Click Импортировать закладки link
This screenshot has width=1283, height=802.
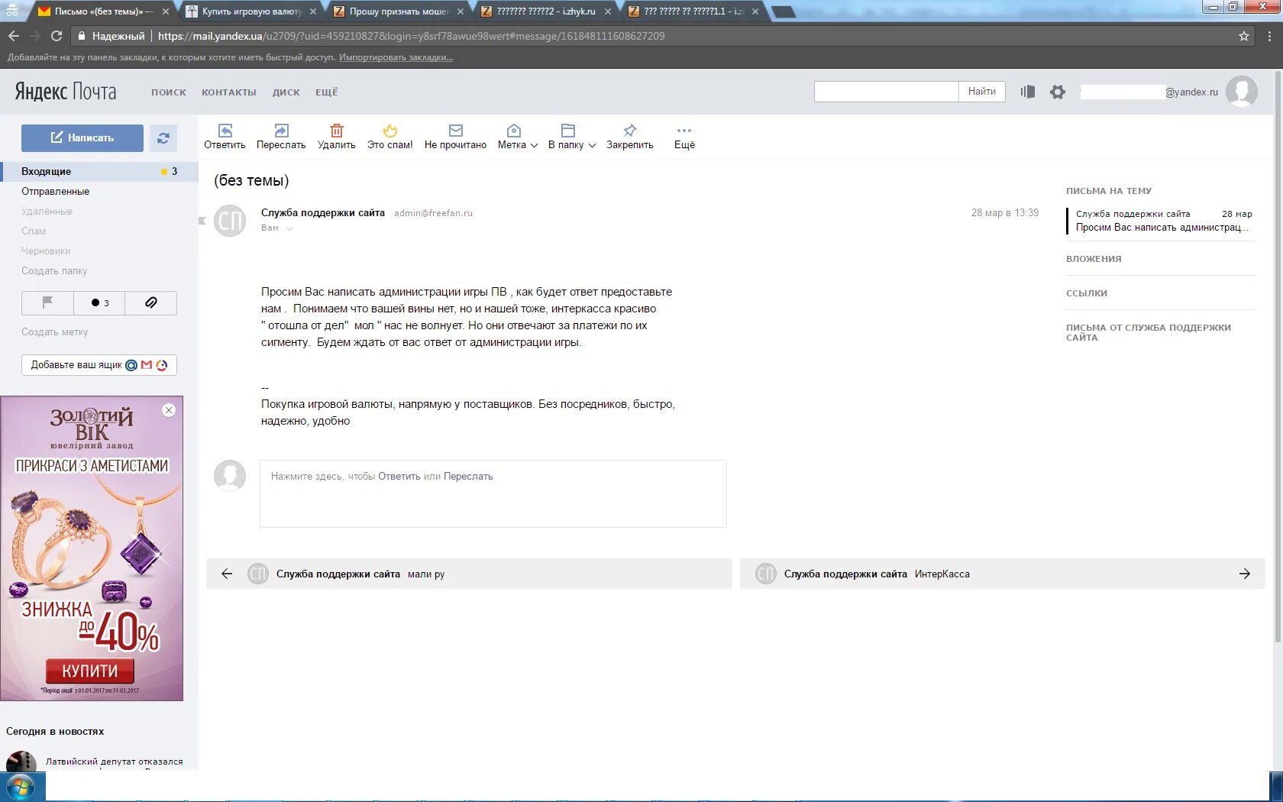coord(396,57)
